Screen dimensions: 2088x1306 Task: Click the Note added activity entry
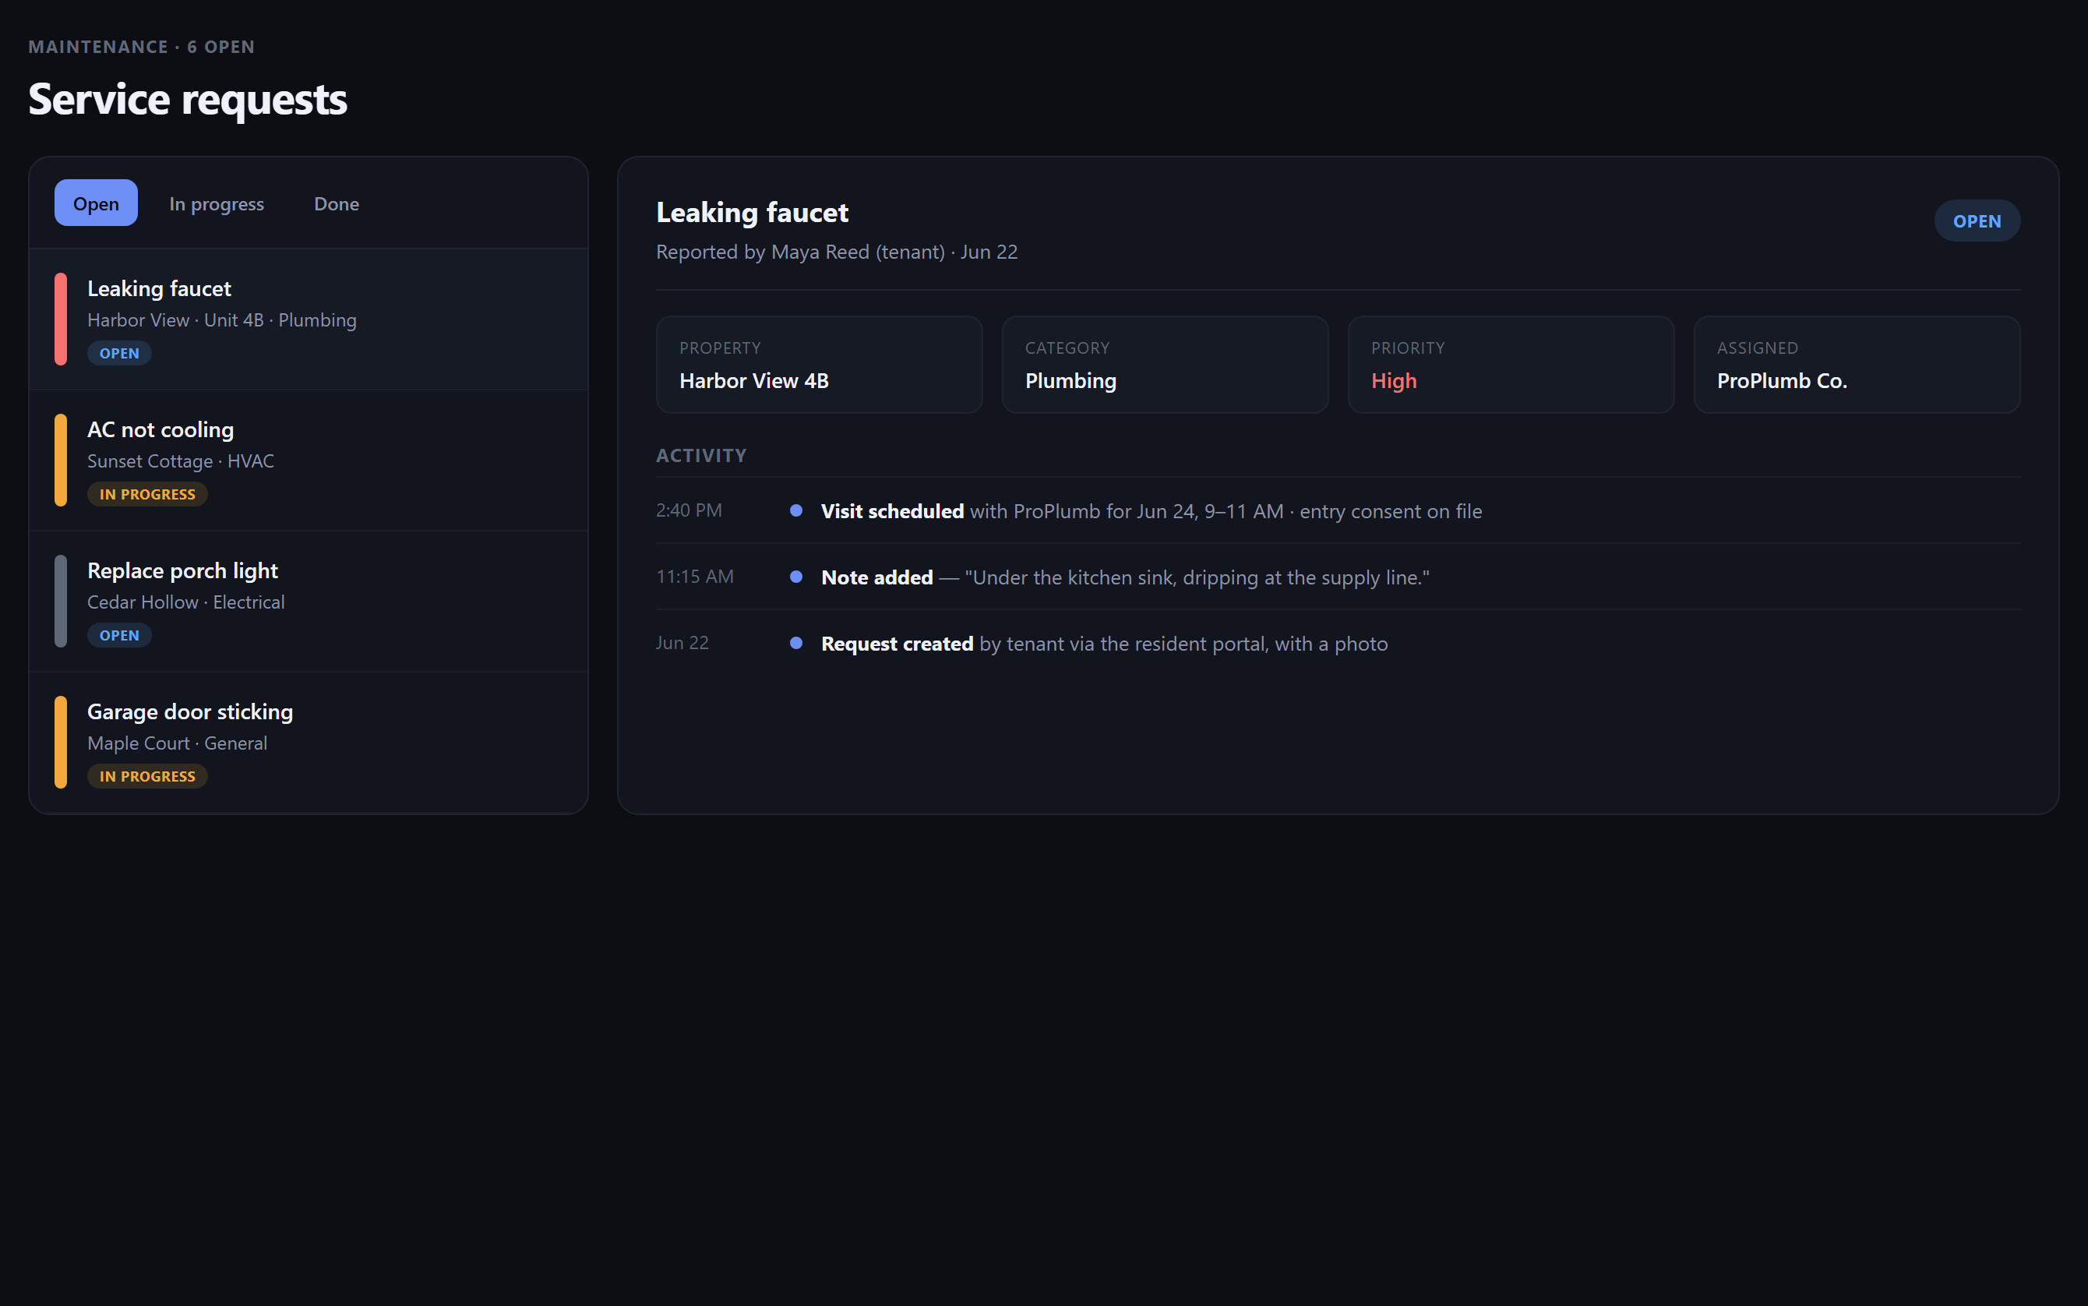tap(1339, 577)
